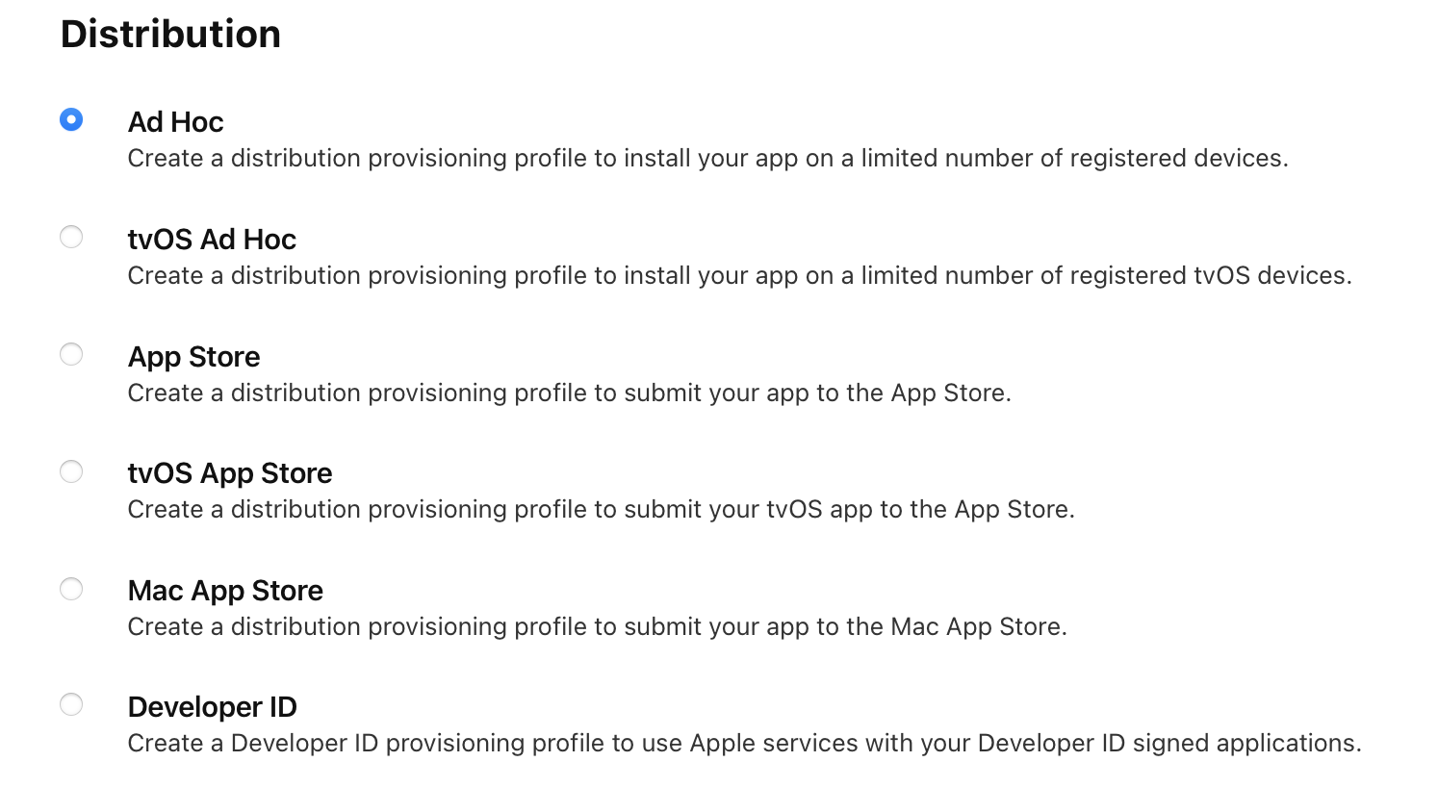Image resolution: width=1438 pixels, height=787 pixels.
Task: Select the Mac App Store radio button
Action: pyautogui.click(x=71, y=589)
